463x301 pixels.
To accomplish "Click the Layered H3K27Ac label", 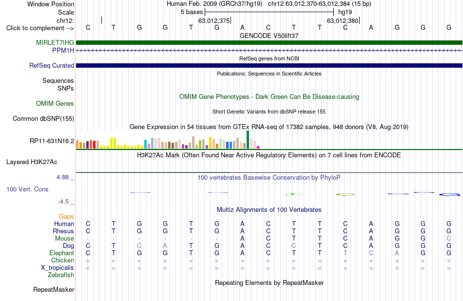I will [32, 162].
